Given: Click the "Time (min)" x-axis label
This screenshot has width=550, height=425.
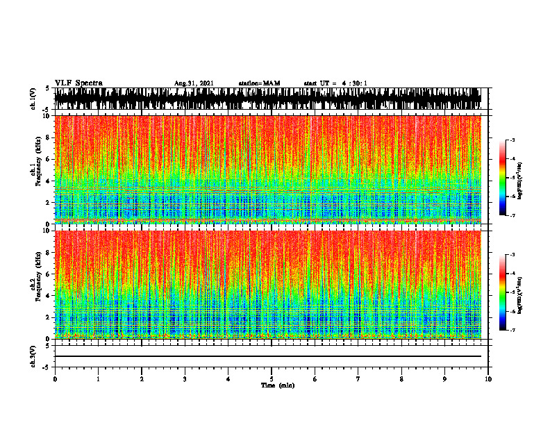Looking at the screenshot, I should pyautogui.click(x=278, y=385).
